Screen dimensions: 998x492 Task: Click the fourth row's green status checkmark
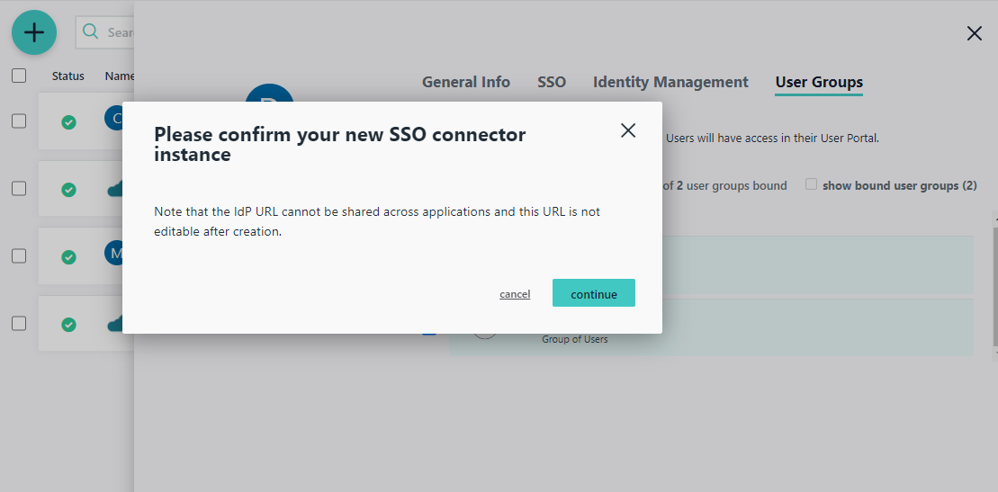pyautogui.click(x=68, y=325)
